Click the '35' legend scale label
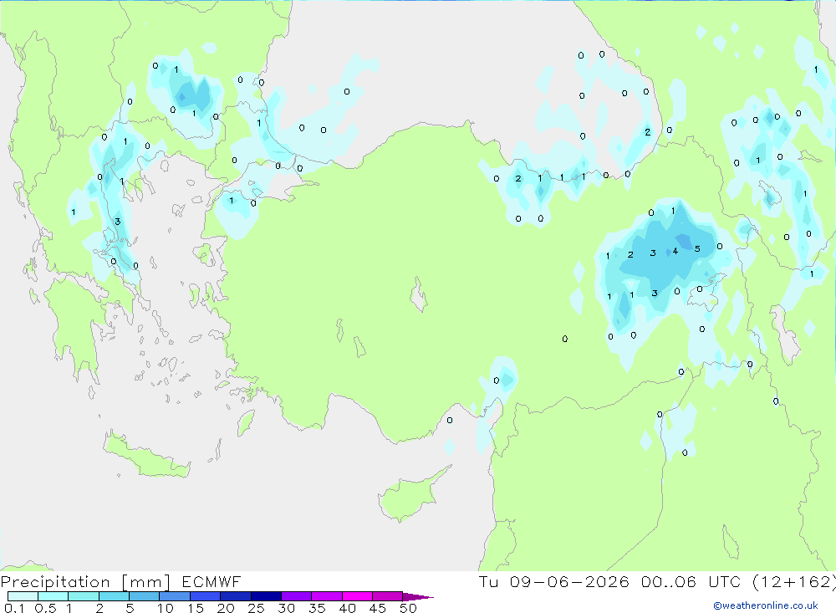This screenshot has height=613, width=836. coord(317,608)
